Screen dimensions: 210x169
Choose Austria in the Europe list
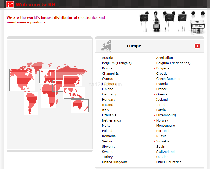click(107, 58)
